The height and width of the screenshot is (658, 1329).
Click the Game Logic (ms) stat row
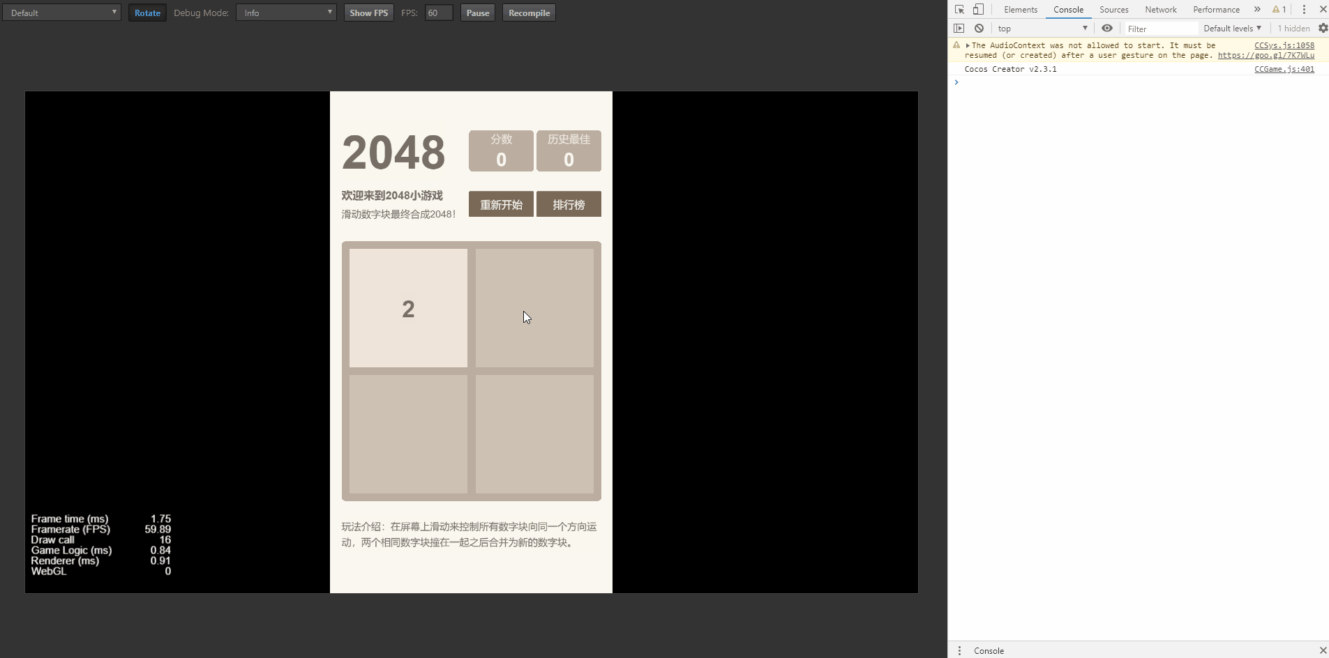point(101,550)
